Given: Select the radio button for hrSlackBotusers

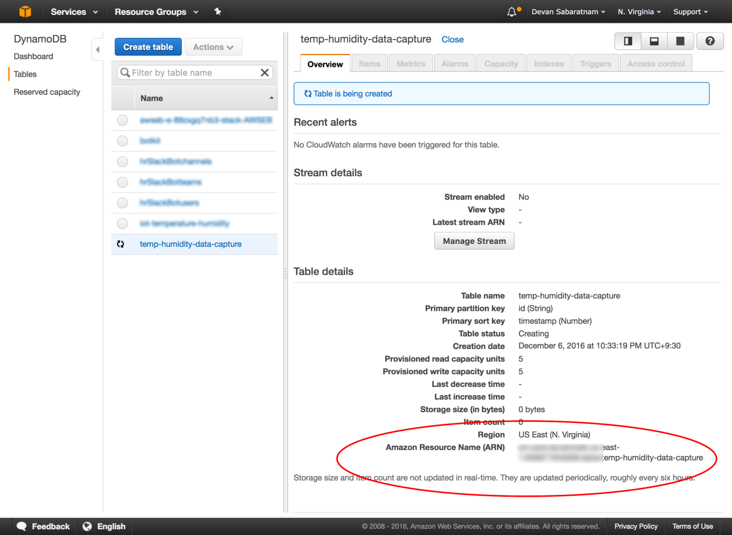Looking at the screenshot, I should 122,203.
